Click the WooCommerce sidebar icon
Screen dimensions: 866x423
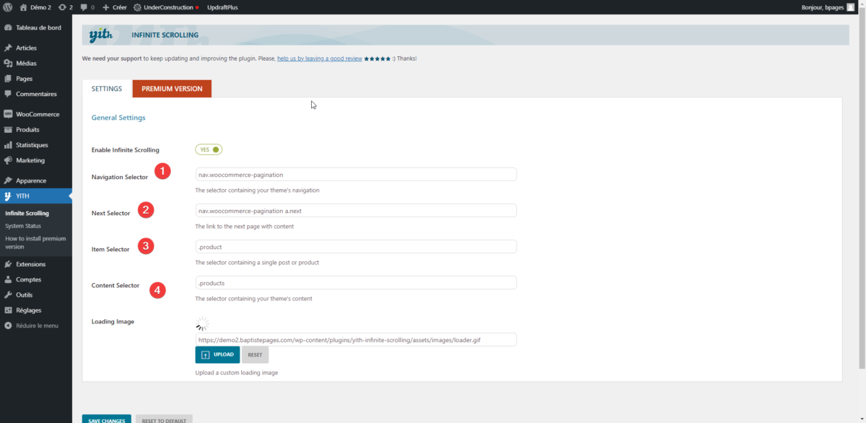pyautogui.click(x=8, y=114)
